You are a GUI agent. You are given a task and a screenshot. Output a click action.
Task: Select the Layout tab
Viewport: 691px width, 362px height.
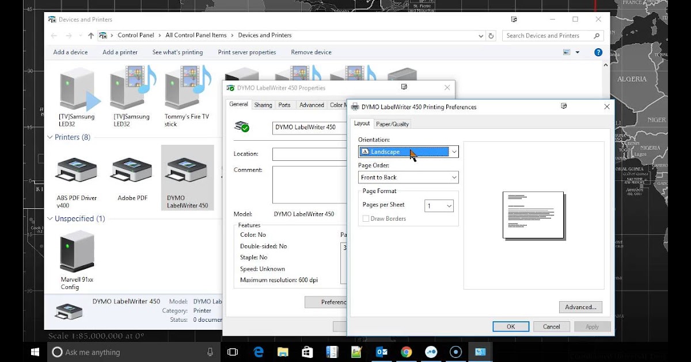(x=362, y=124)
